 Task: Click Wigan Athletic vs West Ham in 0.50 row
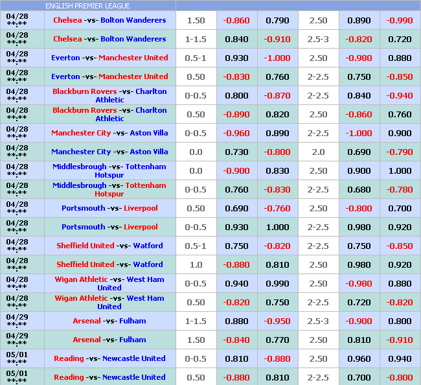109,302
